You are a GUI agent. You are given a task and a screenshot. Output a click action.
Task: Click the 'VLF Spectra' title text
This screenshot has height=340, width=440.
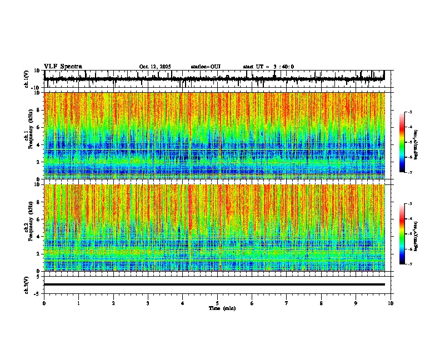click(x=63, y=67)
